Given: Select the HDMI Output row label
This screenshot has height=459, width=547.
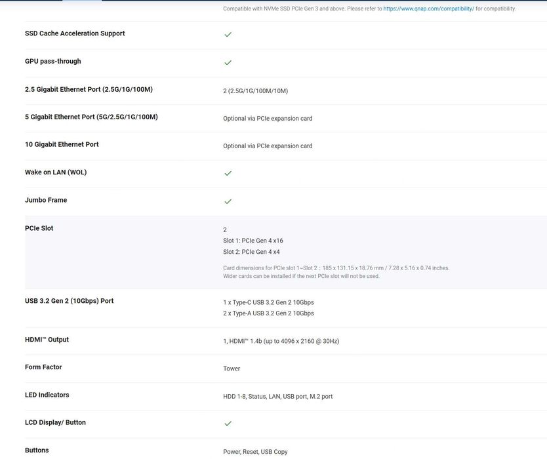Looking at the screenshot, I should [47, 340].
